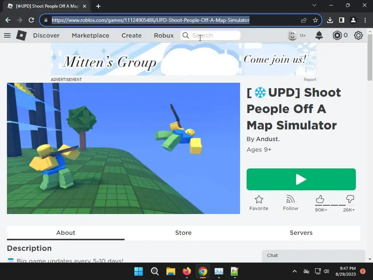Click the Ages 9+ label

click(x=259, y=149)
